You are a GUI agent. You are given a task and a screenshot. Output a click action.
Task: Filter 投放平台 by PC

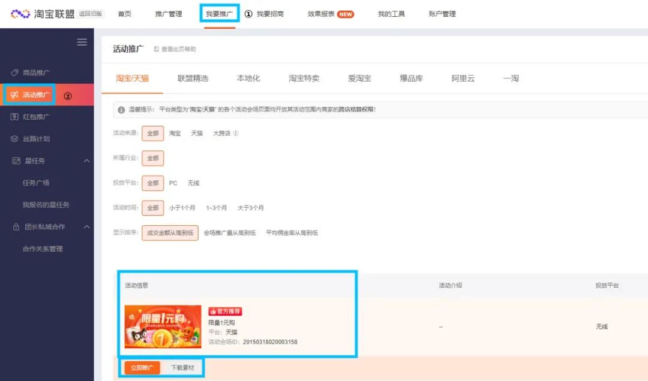173,183
